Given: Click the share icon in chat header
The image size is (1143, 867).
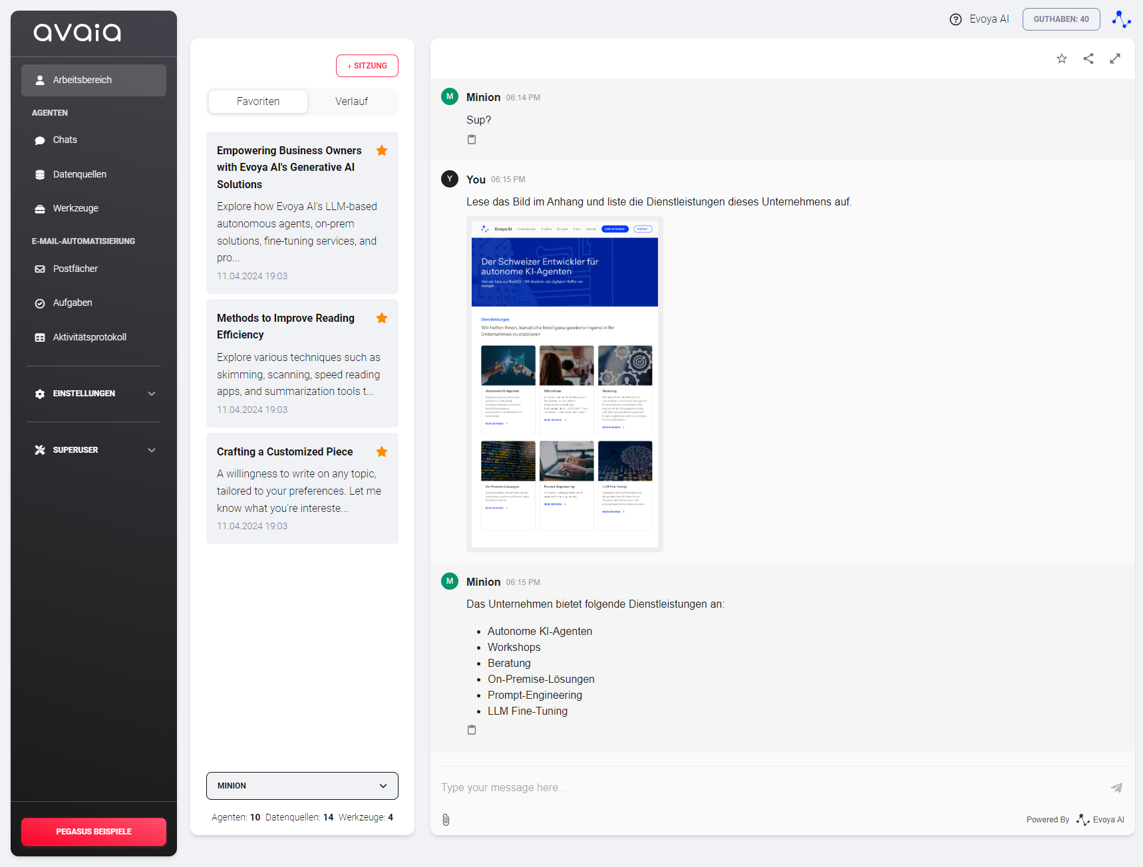Looking at the screenshot, I should [x=1088, y=59].
